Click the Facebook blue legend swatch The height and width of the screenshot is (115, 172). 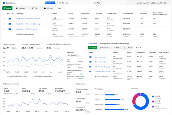click(153, 96)
